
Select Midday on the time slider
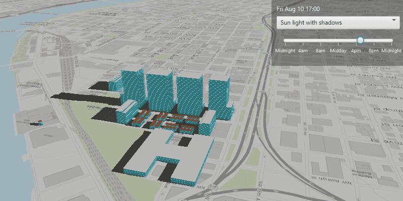click(x=338, y=51)
